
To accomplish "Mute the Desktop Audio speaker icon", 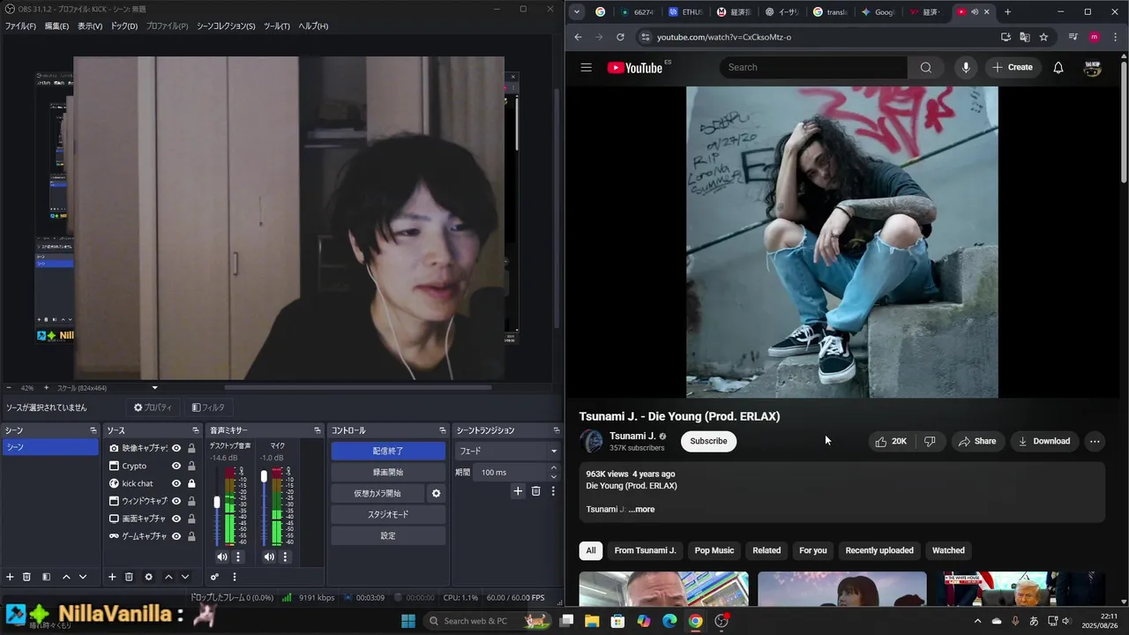I will coord(221,557).
